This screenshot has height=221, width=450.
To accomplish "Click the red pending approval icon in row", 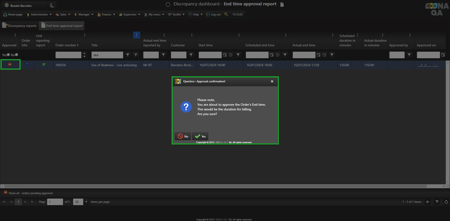I will point(10,65).
